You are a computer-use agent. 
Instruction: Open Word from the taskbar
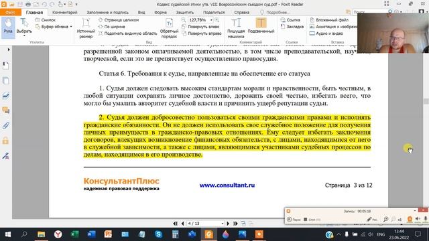pyautogui.click(x=91, y=234)
